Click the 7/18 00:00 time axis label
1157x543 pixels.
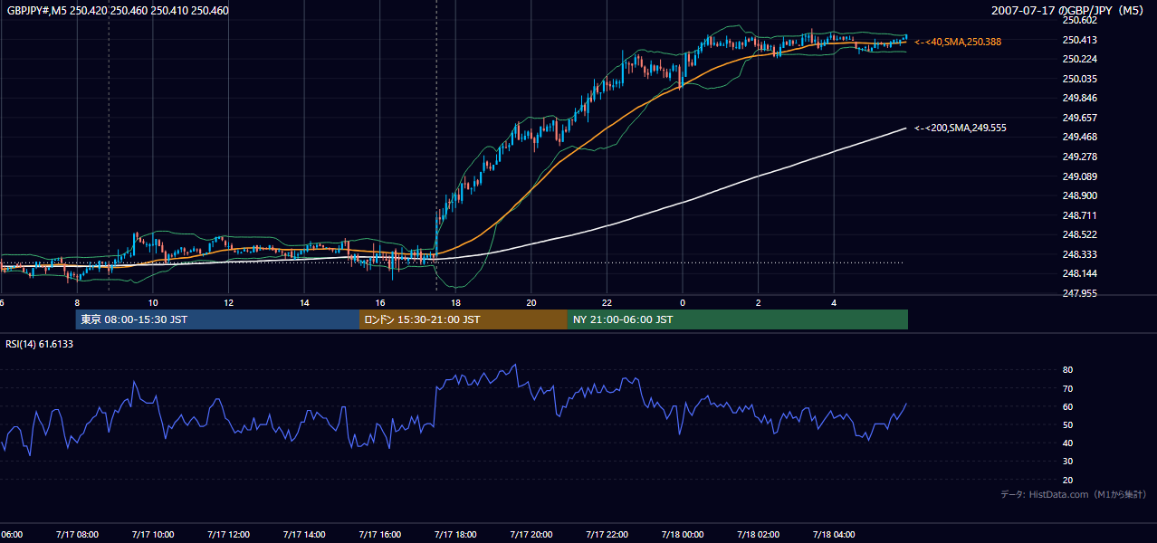(683, 534)
